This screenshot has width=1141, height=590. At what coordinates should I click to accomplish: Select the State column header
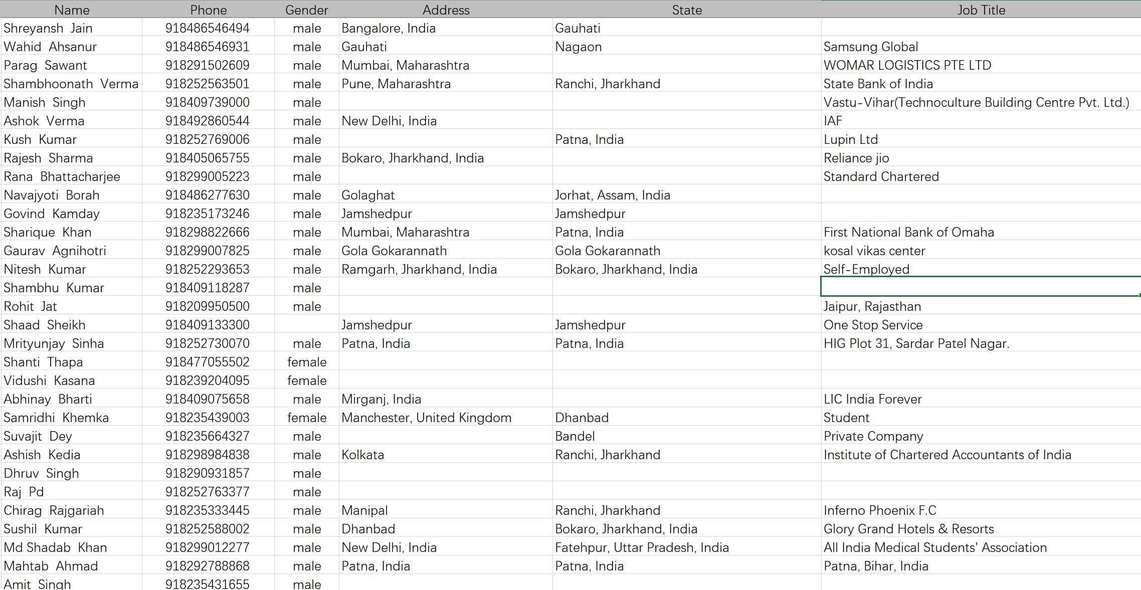[x=687, y=10]
